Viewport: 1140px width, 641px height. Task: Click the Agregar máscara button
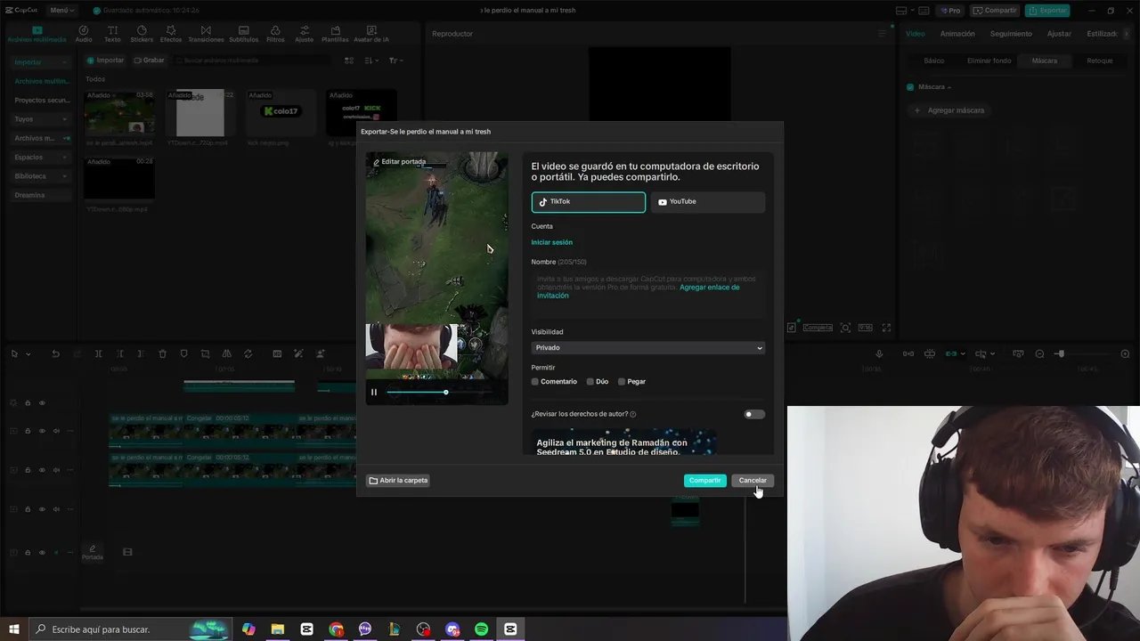point(949,110)
